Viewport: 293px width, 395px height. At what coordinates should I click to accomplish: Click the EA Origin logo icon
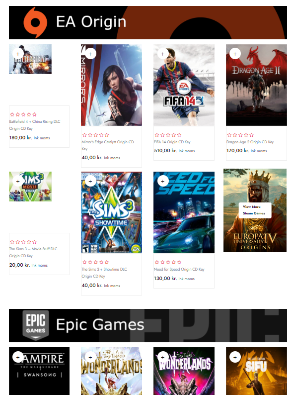click(x=35, y=22)
